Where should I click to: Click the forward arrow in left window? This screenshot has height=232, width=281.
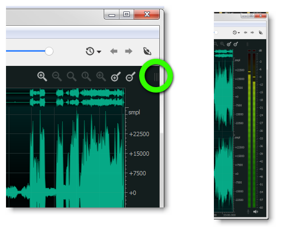pos(129,51)
